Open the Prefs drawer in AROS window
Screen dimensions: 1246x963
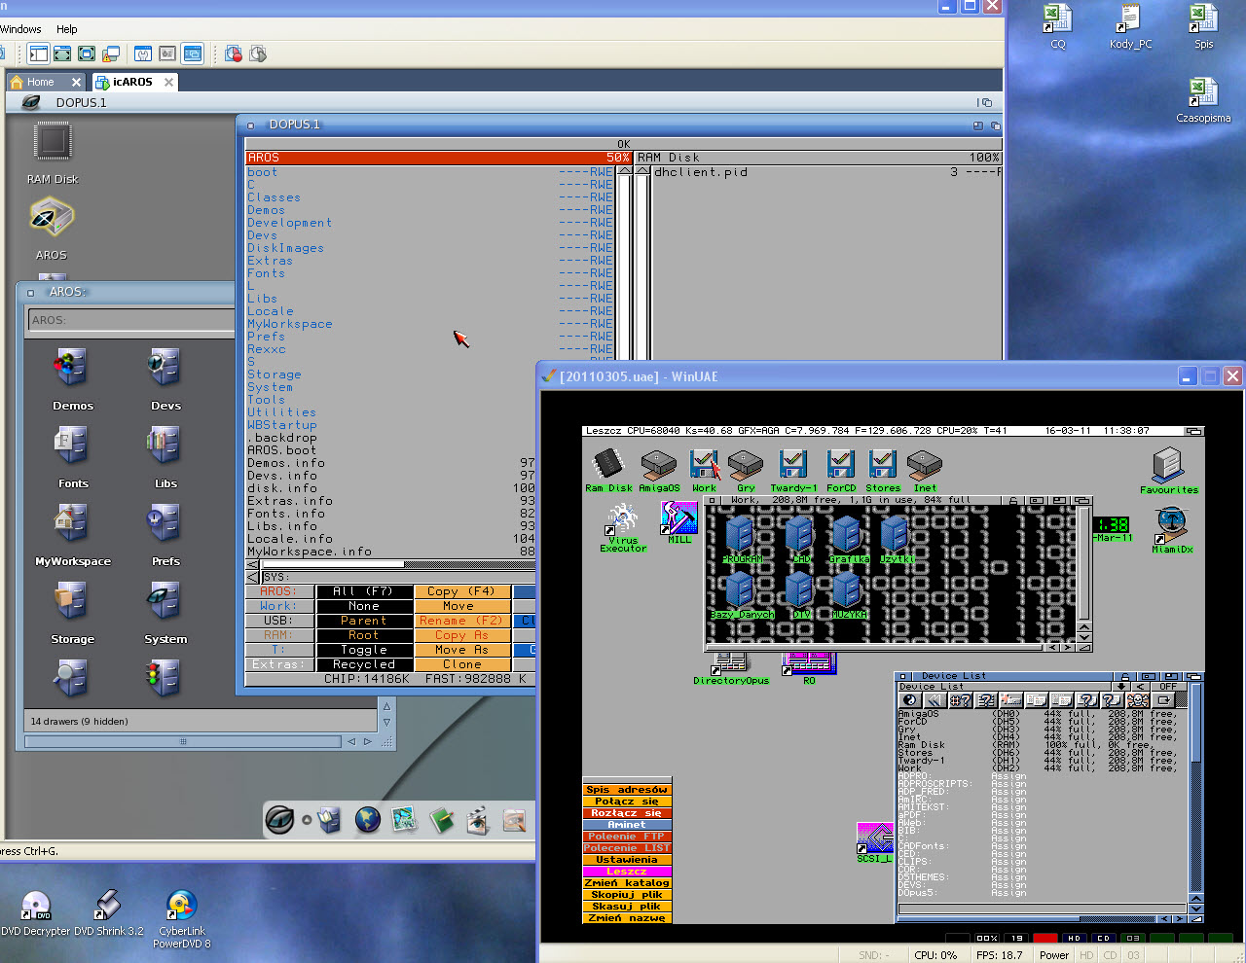click(165, 533)
